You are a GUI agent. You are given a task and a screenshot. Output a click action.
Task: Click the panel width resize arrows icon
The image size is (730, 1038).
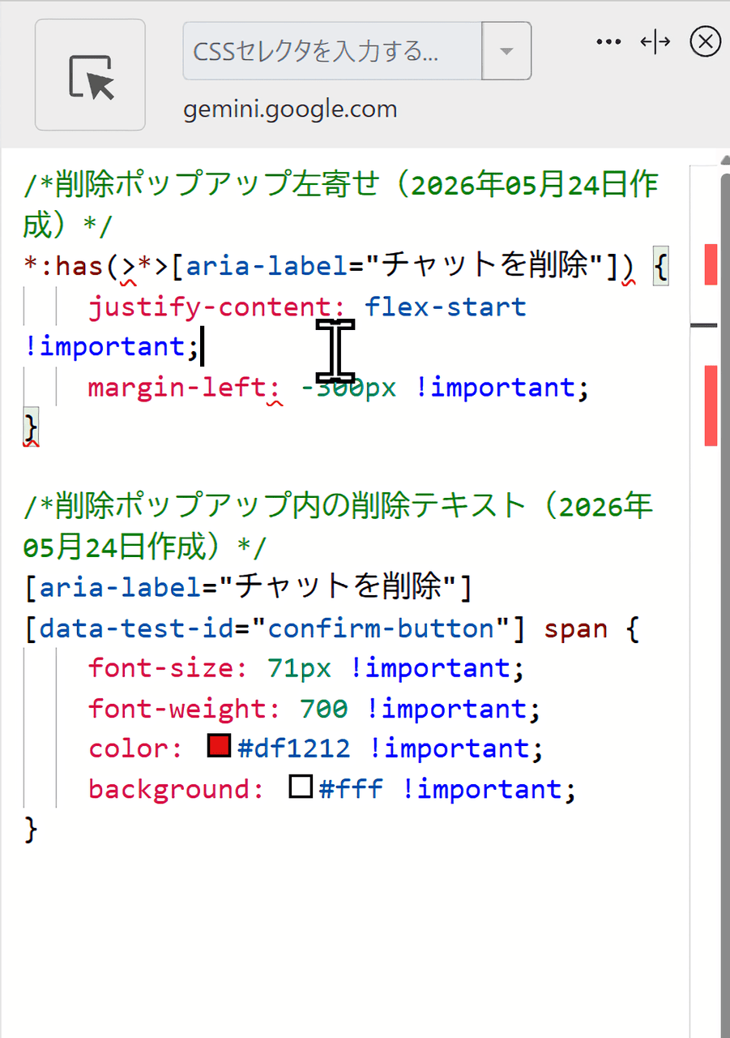tap(655, 41)
